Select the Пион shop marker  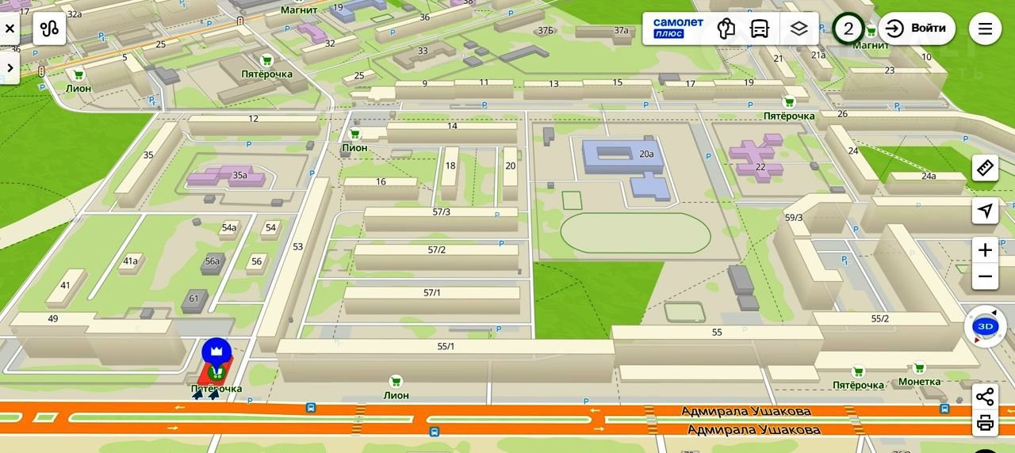tap(354, 135)
